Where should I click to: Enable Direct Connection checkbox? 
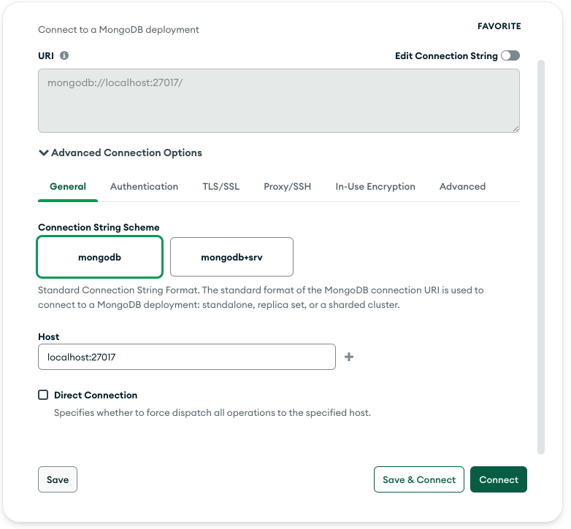click(43, 395)
